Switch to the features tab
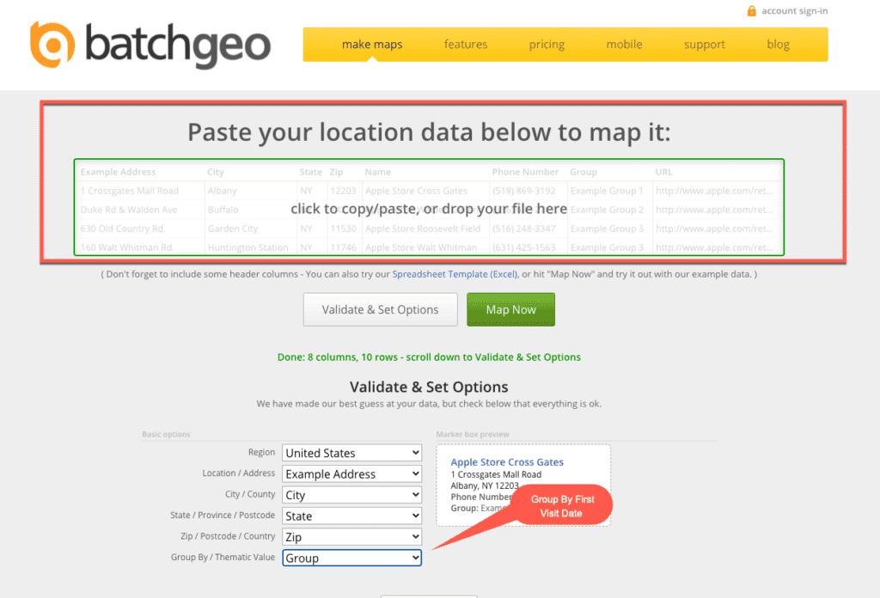The height and width of the screenshot is (598, 880). click(466, 44)
